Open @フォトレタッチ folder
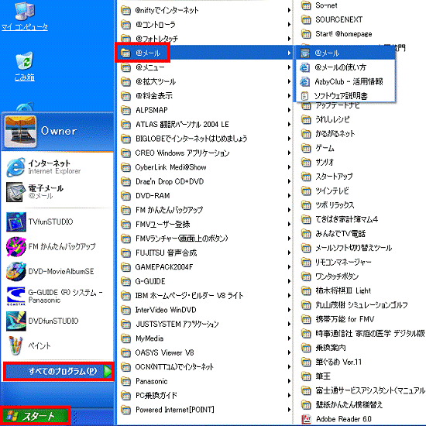426x426 pixels. pyautogui.click(x=205, y=39)
